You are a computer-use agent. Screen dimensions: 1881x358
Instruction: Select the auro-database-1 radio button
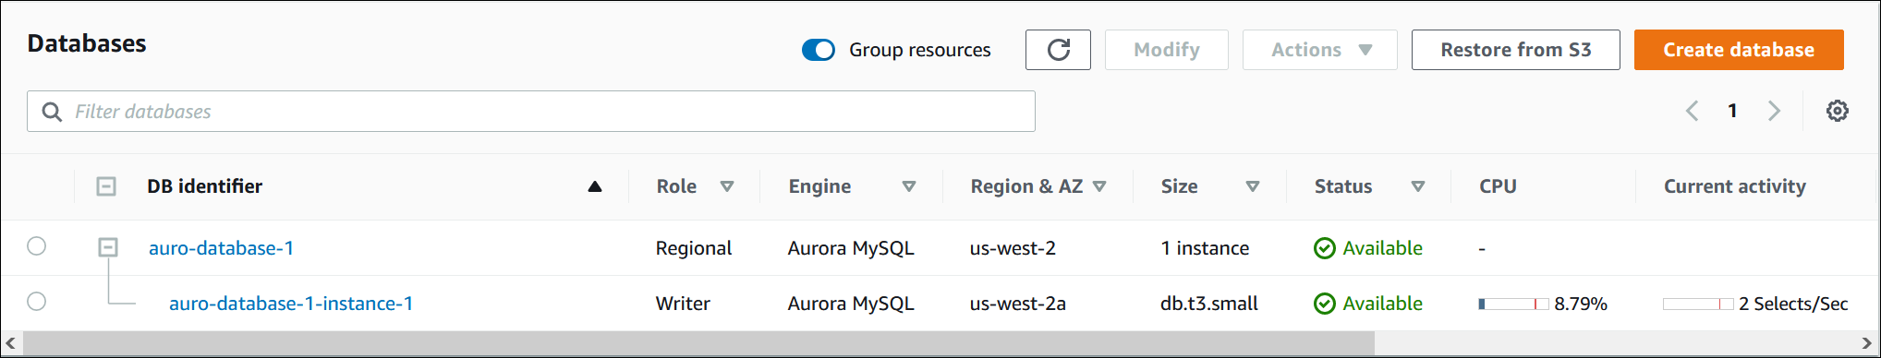36,246
